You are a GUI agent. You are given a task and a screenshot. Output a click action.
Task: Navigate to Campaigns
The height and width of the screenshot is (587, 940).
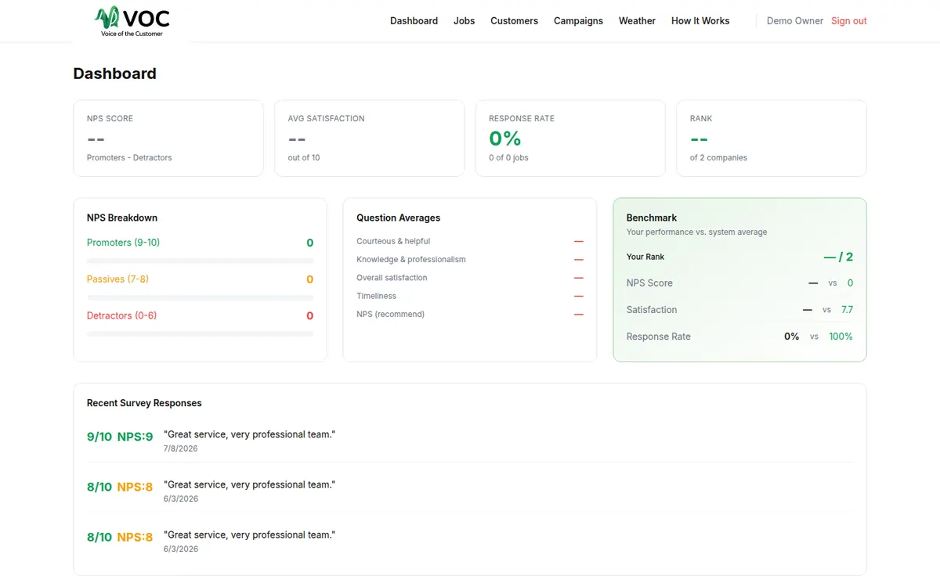[x=578, y=21]
